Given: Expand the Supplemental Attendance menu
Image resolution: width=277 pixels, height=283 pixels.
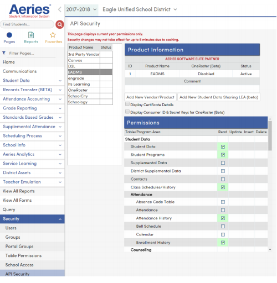Looking at the screenshot, I should (32, 127).
